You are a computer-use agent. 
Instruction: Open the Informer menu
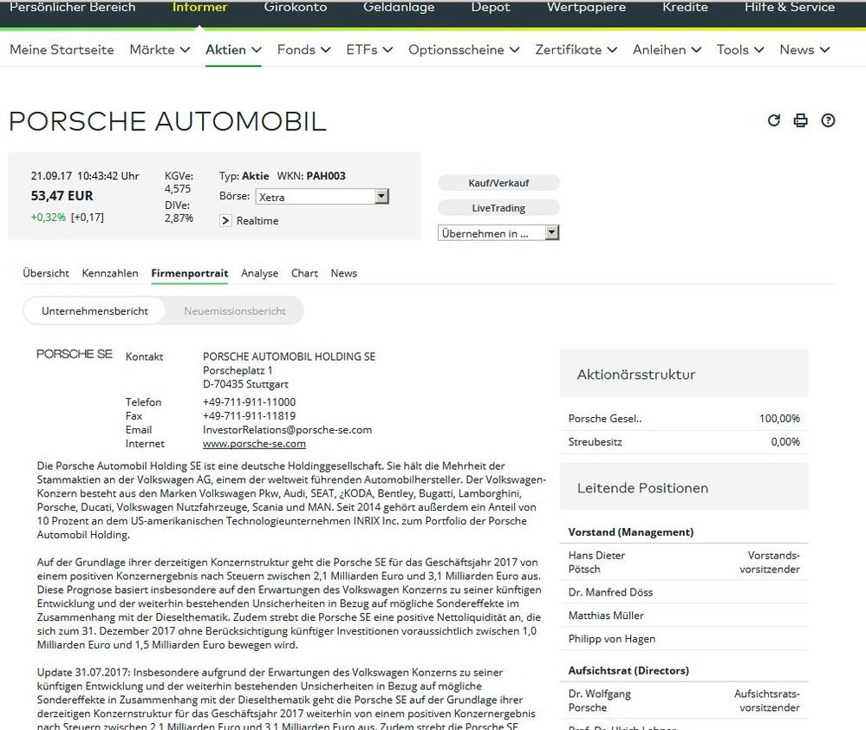tap(199, 6)
